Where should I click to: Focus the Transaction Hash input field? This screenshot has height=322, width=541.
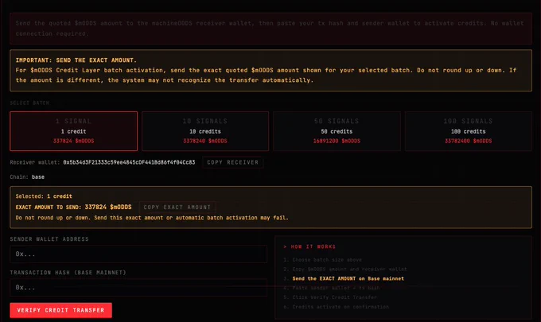coord(138,288)
